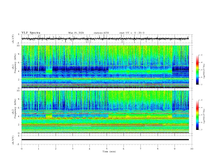Click the ch.1 voltage waveform trace
The image size is (216, 167).
pyautogui.click(x=105, y=39)
